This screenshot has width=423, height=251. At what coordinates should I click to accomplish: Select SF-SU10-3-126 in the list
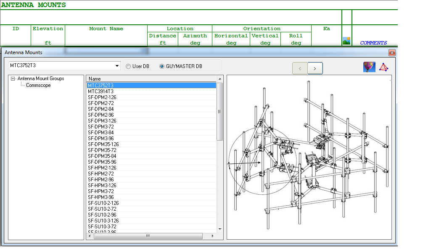151,221
